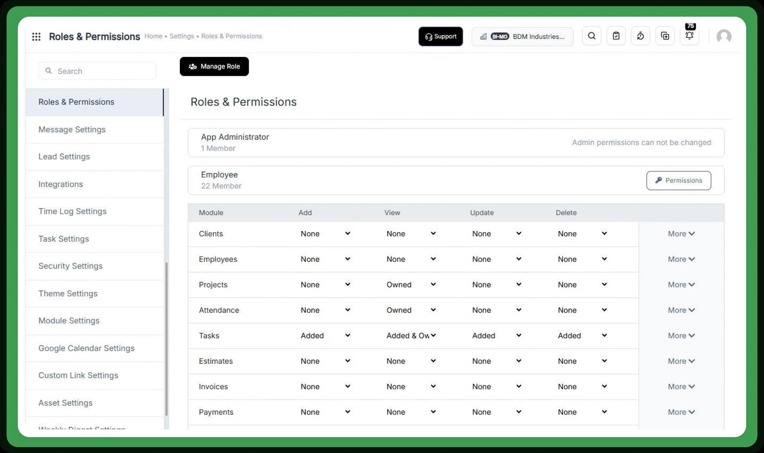
Task: Open the Clients Add permission dropdown
Action: pos(325,234)
